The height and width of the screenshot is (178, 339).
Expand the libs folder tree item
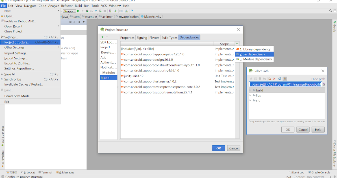pos(250,95)
